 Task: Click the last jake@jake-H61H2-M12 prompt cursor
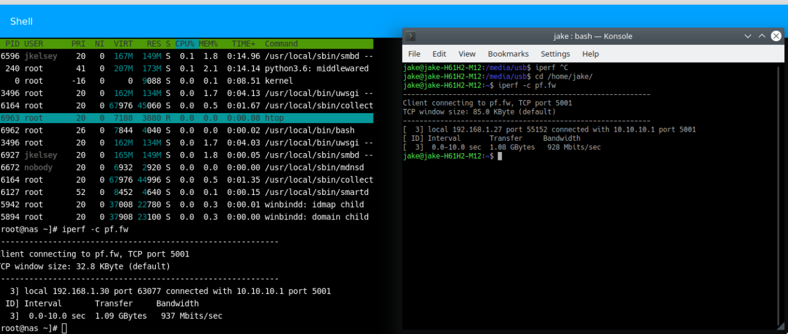[501, 156]
